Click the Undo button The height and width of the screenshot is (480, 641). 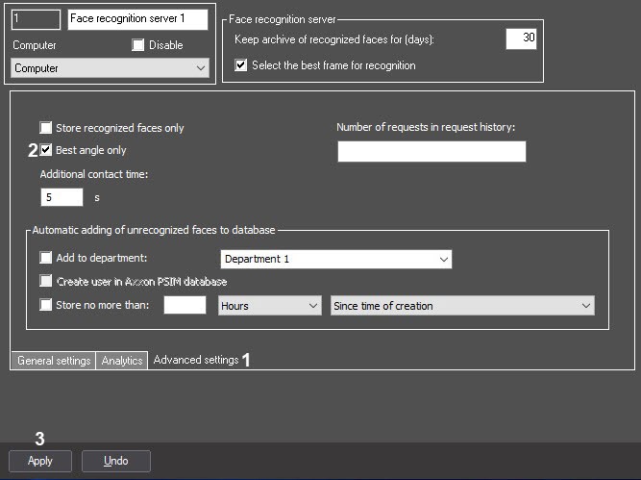116,461
